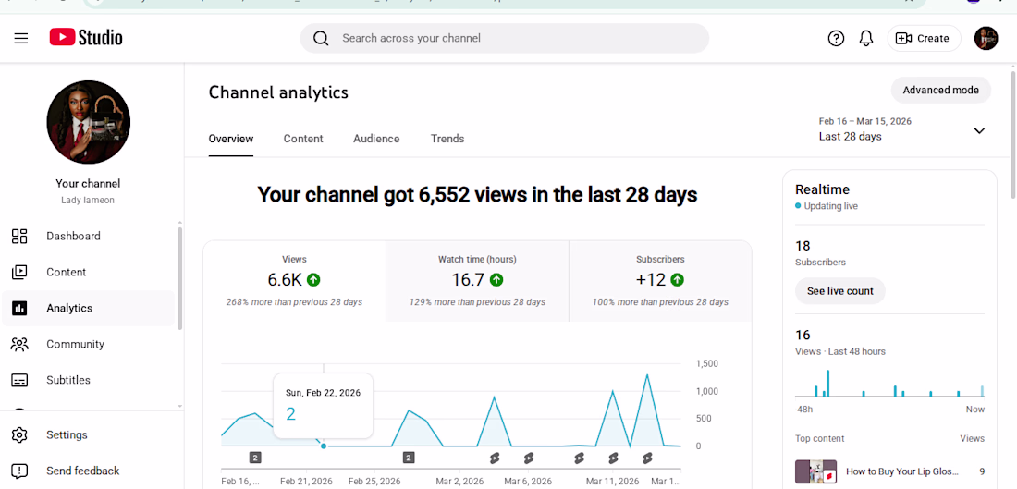Open the account avatar menu

pos(986,38)
